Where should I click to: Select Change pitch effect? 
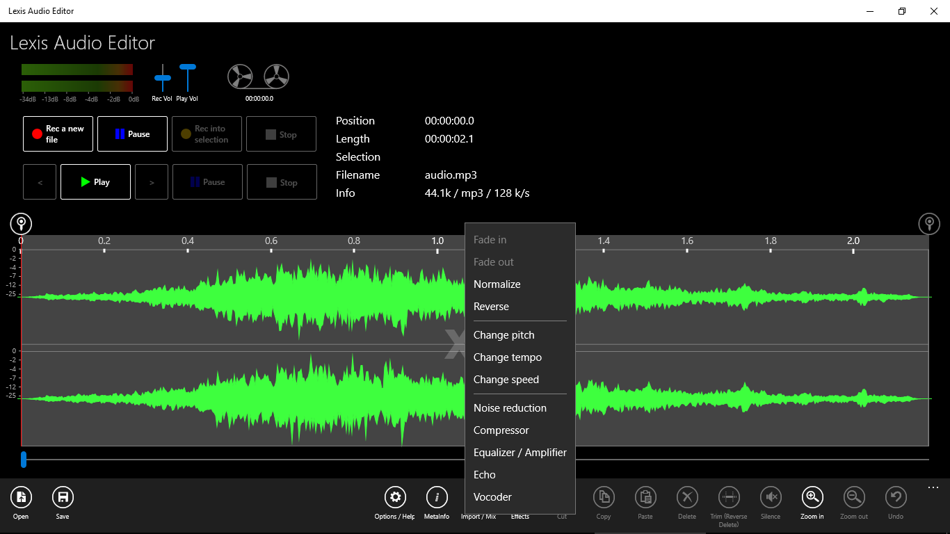click(x=504, y=335)
